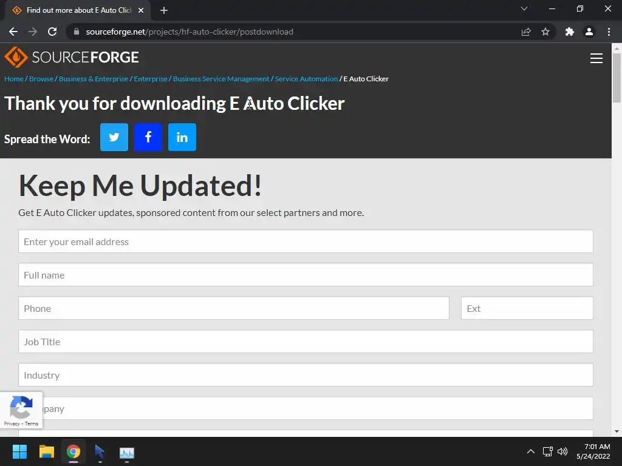Click the Industry field
The image size is (622, 466).
click(x=306, y=375)
